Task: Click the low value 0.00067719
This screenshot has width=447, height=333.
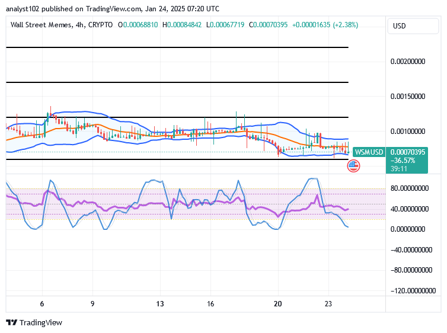Action: 227,25
